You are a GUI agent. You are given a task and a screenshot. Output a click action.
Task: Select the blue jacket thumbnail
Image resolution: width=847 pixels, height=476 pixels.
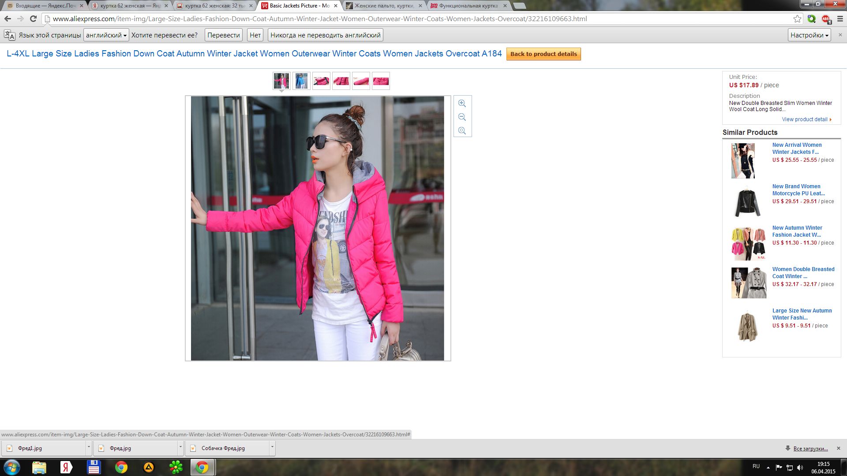(x=301, y=81)
